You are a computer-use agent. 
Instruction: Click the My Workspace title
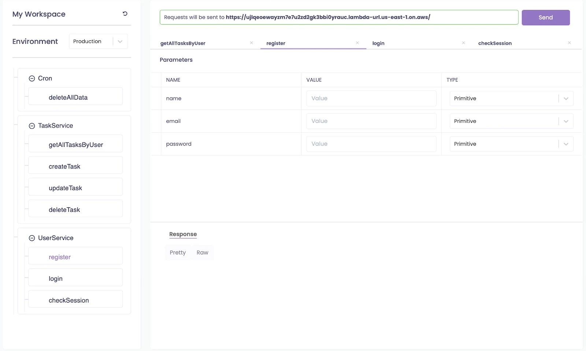pyautogui.click(x=39, y=14)
